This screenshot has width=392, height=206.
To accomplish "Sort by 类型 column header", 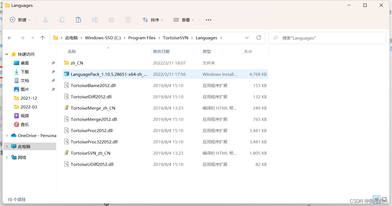I will pos(207,51).
